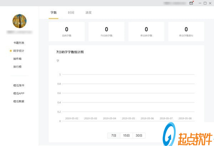
Task: Switch to the 速度 tab
Action: 88,12
